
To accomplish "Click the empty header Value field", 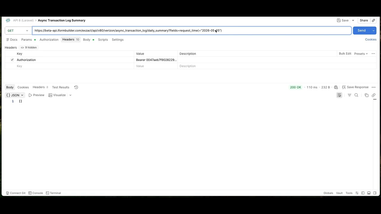I will coord(156,66).
